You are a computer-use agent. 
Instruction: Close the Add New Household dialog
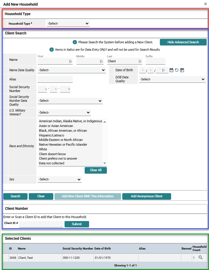pos(205,4)
